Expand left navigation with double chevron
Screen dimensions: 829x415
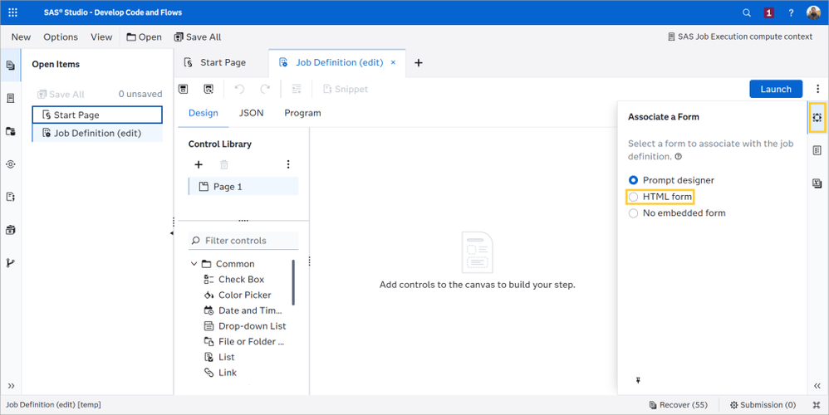(x=11, y=386)
